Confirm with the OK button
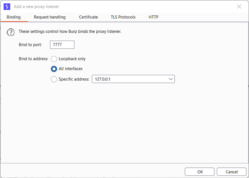The width and height of the screenshot is (249, 178). point(200,172)
